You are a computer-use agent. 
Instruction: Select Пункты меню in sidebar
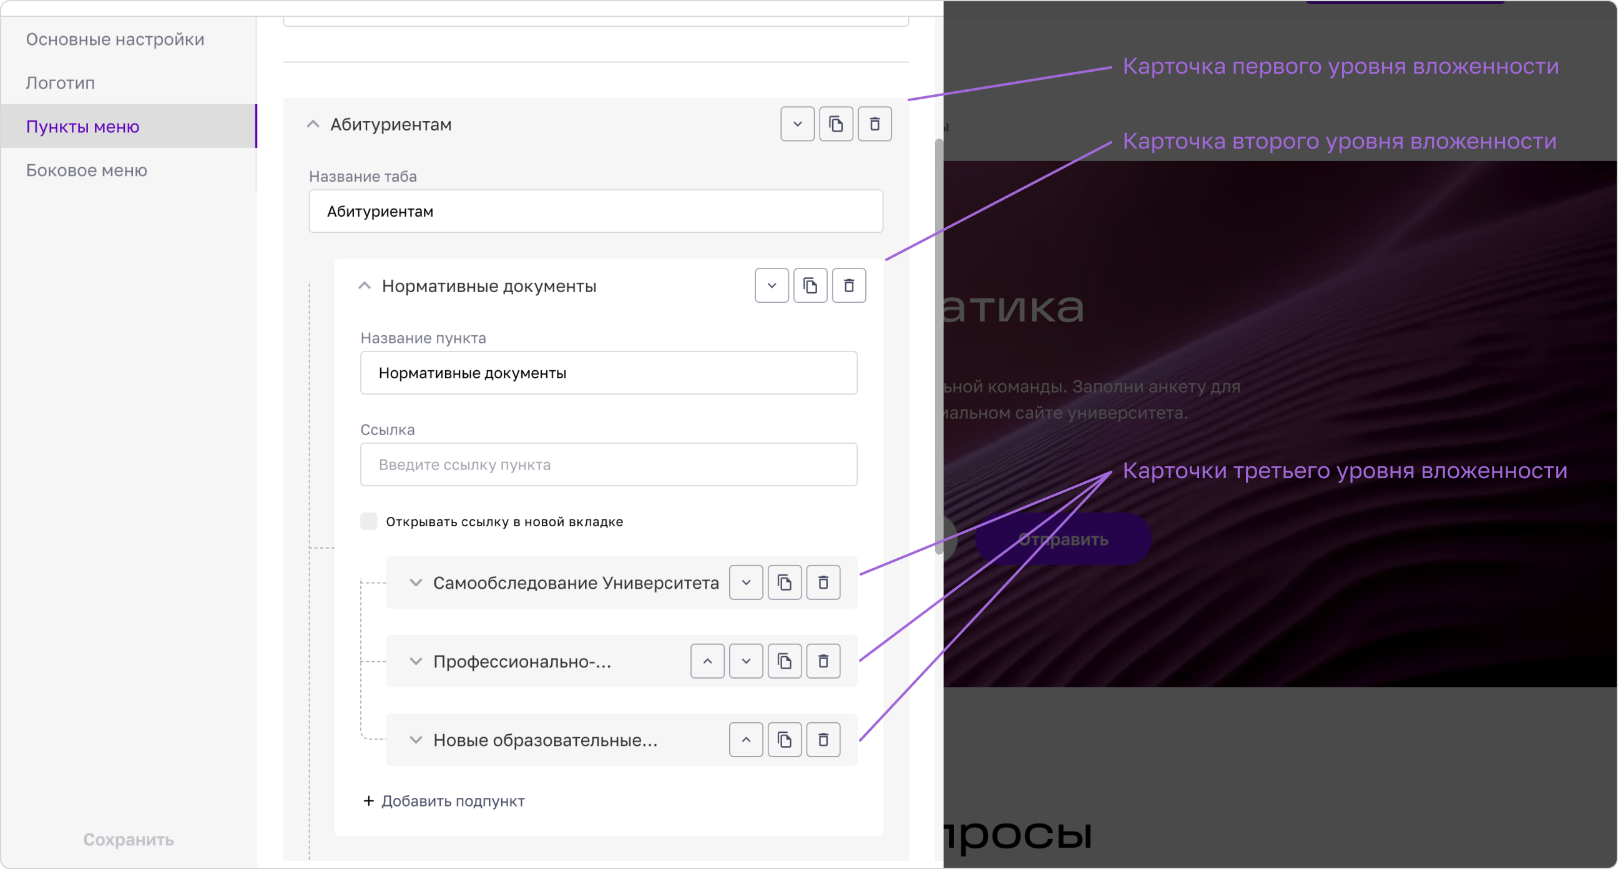click(129, 126)
